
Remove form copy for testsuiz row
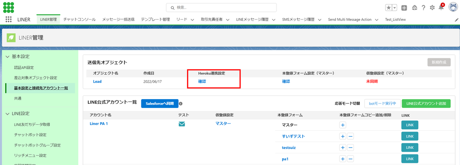(x=351, y=148)
